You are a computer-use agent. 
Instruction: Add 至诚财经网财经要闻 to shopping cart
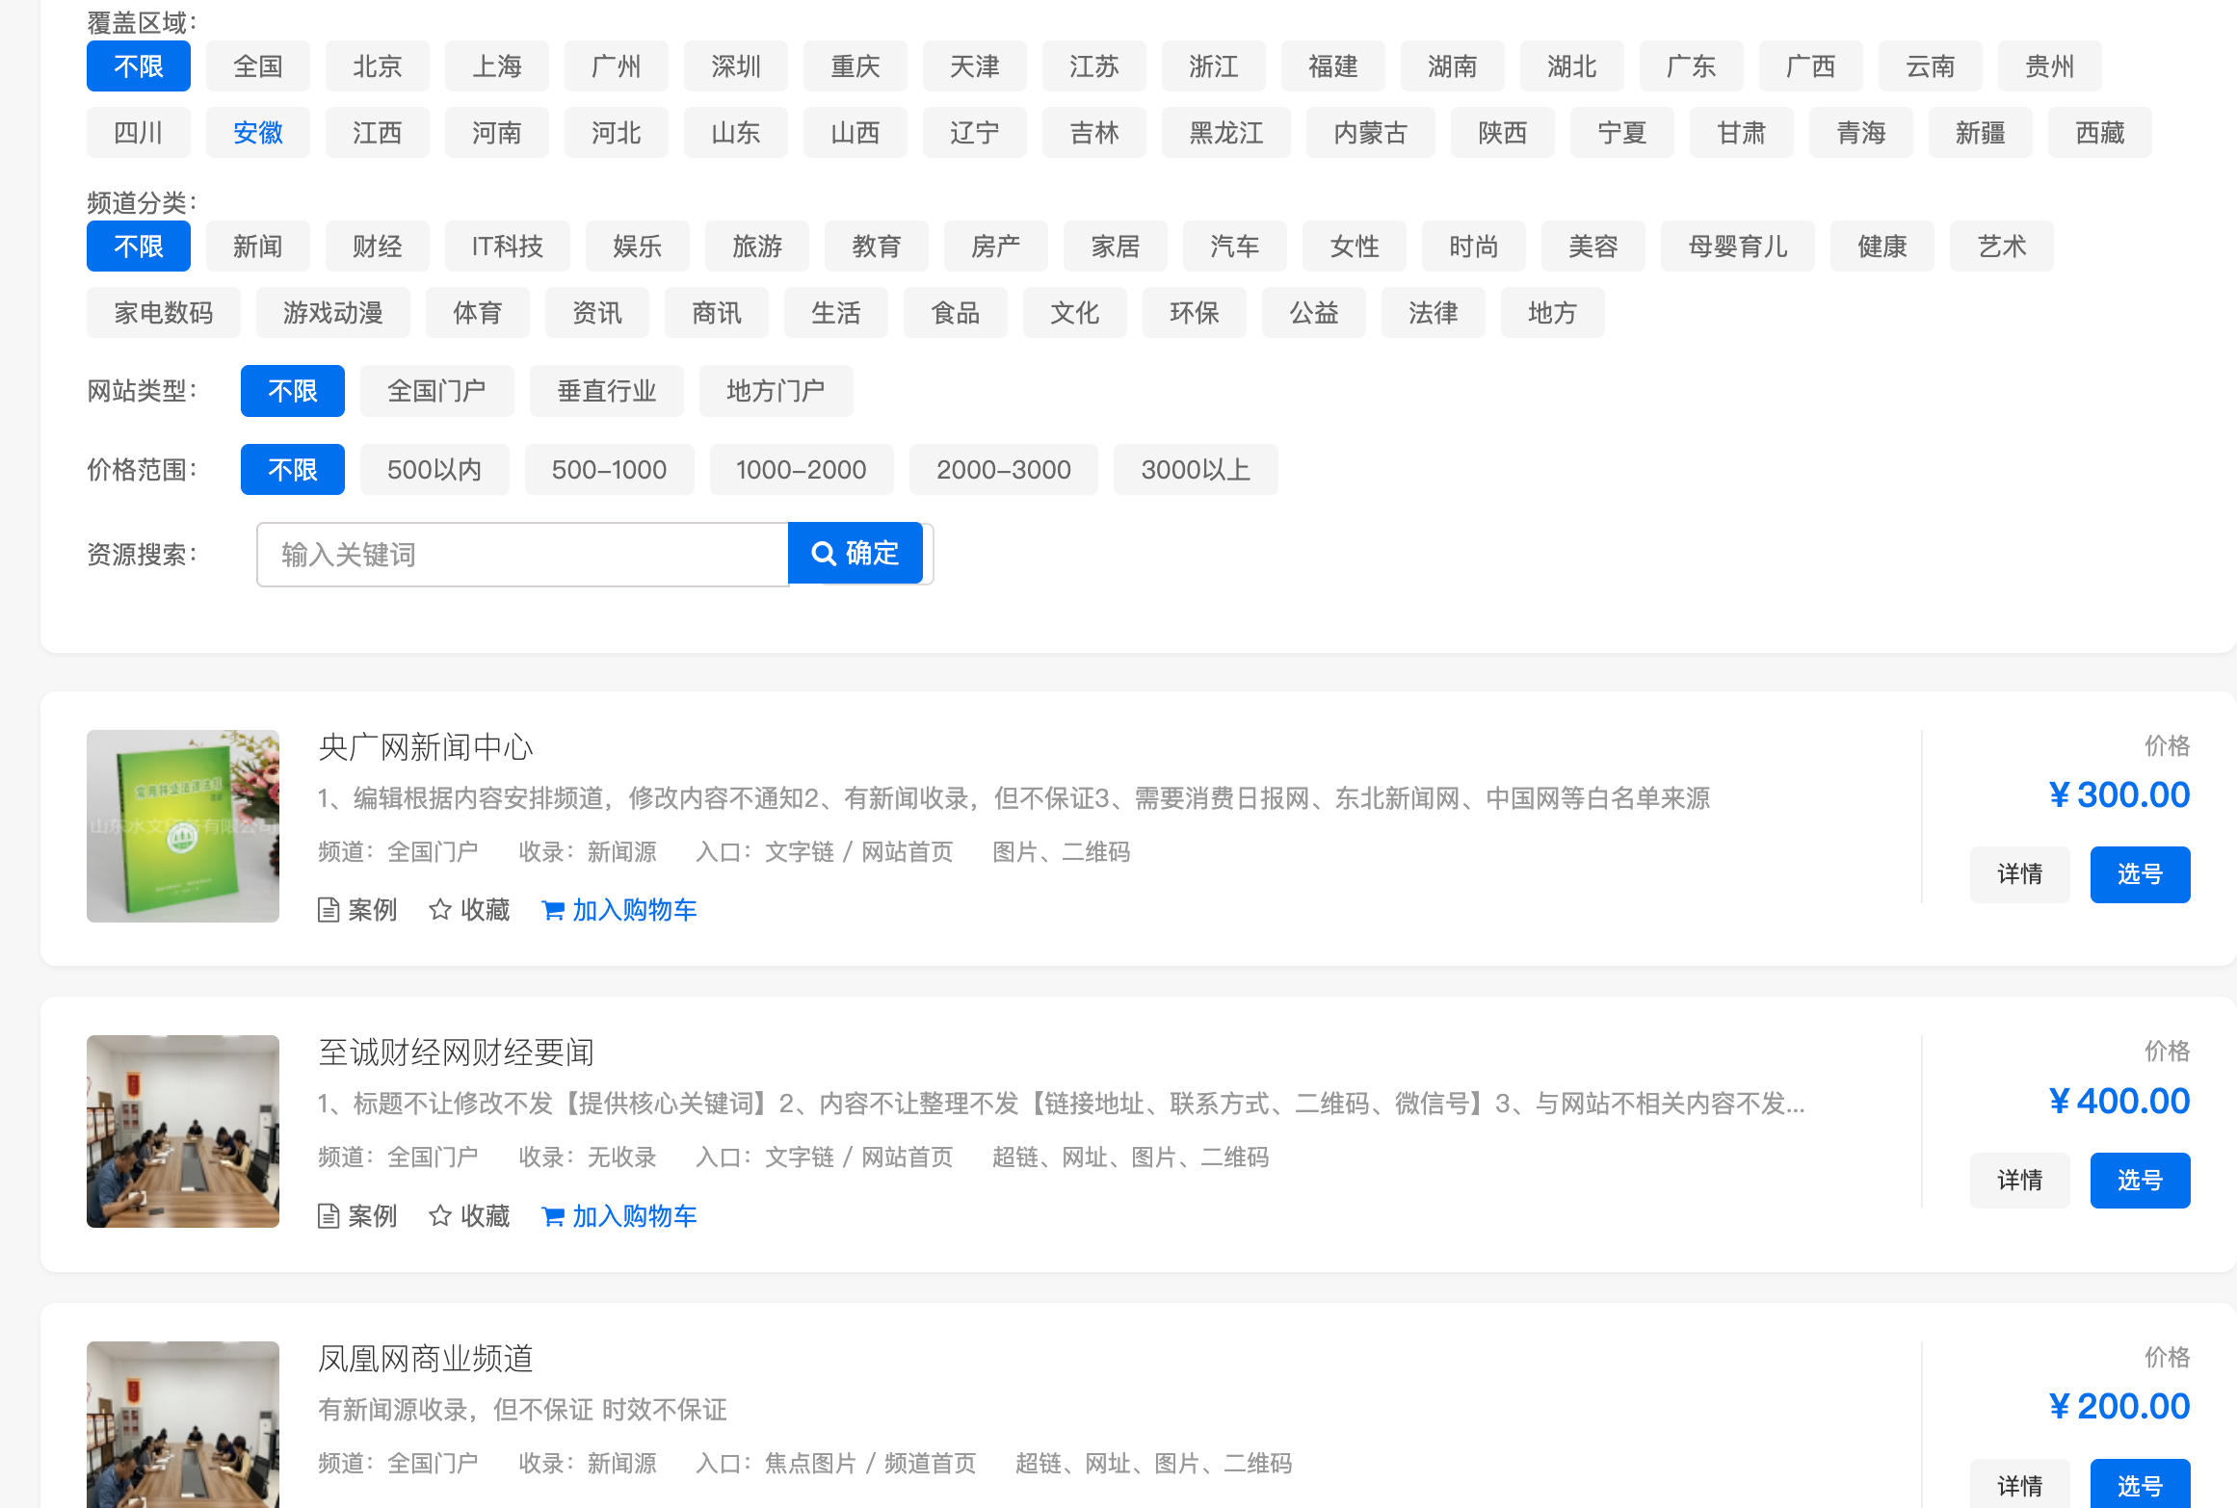click(618, 1216)
